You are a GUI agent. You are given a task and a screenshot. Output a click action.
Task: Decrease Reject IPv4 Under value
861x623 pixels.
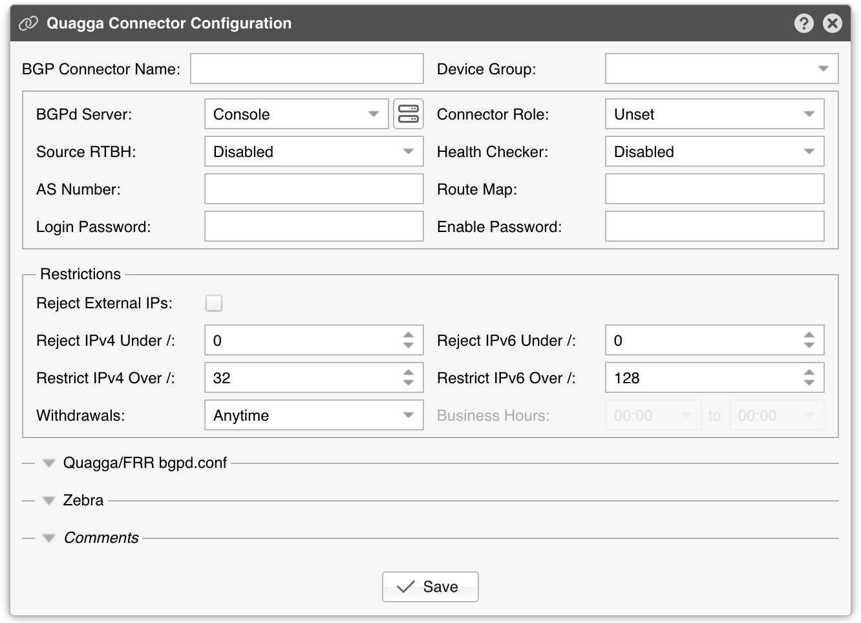click(x=409, y=346)
